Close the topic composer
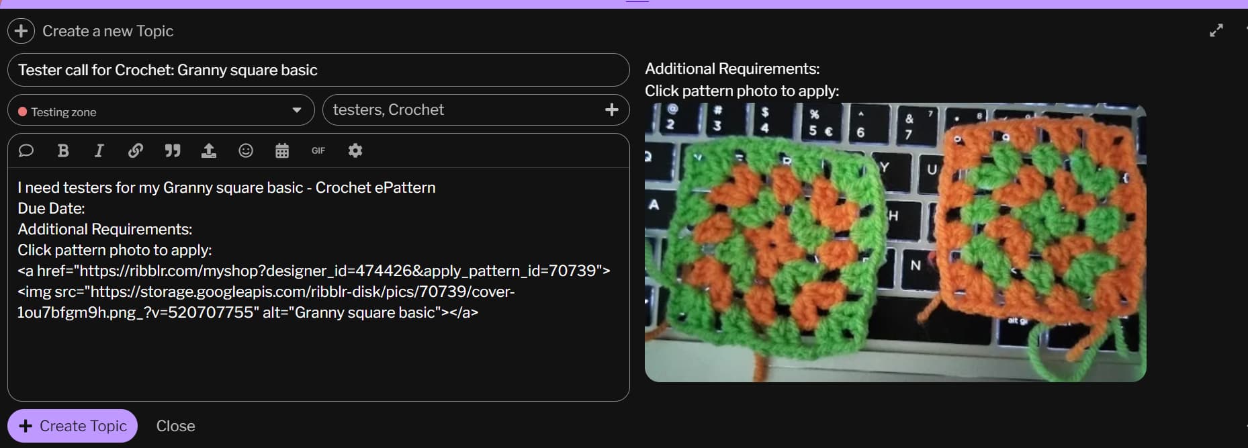 [x=175, y=426]
